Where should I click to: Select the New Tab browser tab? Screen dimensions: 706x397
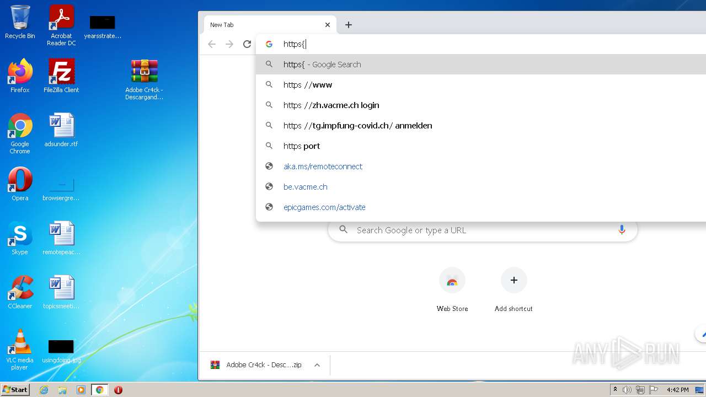[x=269, y=25]
